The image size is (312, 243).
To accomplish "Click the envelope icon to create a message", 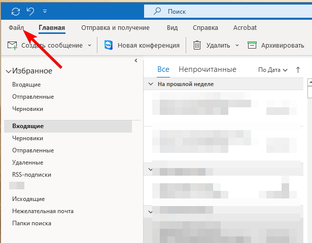I will coord(12,46).
